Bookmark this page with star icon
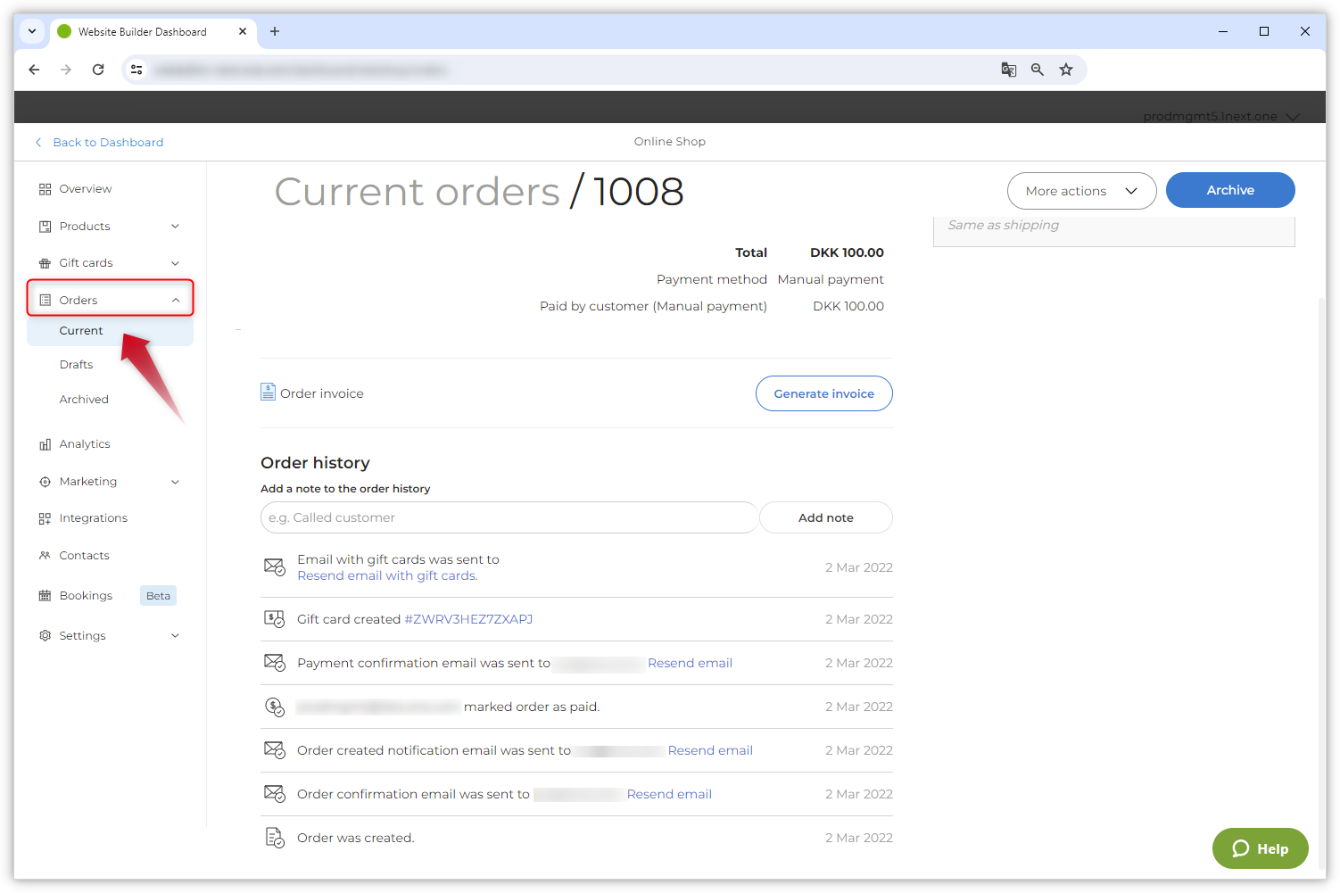 [1065, 70]
